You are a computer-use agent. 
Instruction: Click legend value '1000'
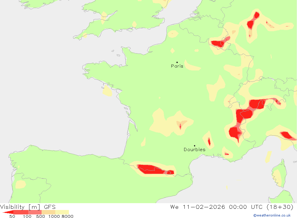[54, 217]
